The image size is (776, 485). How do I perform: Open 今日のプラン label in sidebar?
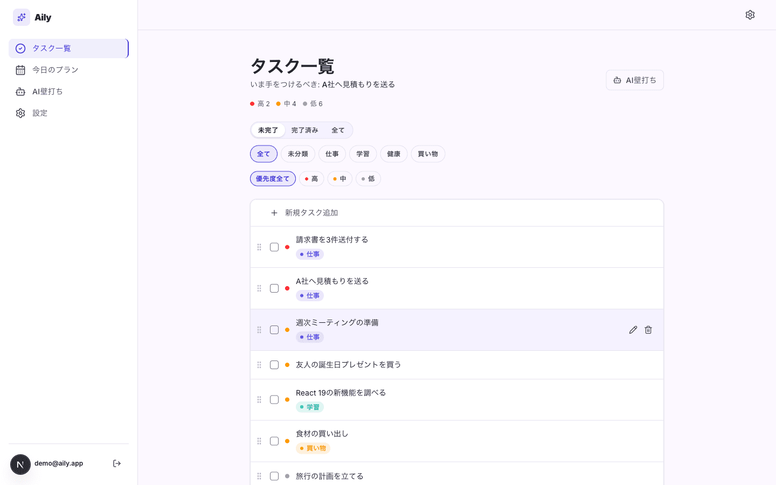coord(56,70)
